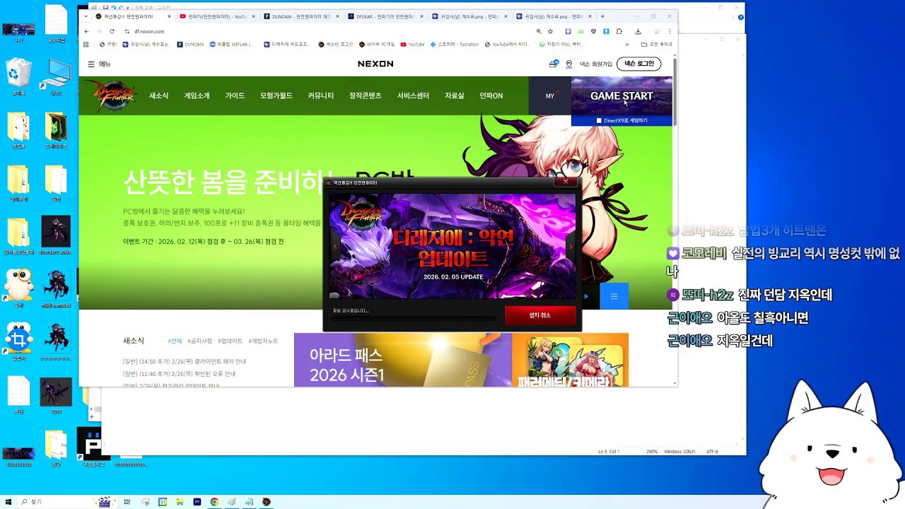Viewport: 905px width, 509px height.
Task: Go back with the browser back arrow
Action: click(86, 31)
